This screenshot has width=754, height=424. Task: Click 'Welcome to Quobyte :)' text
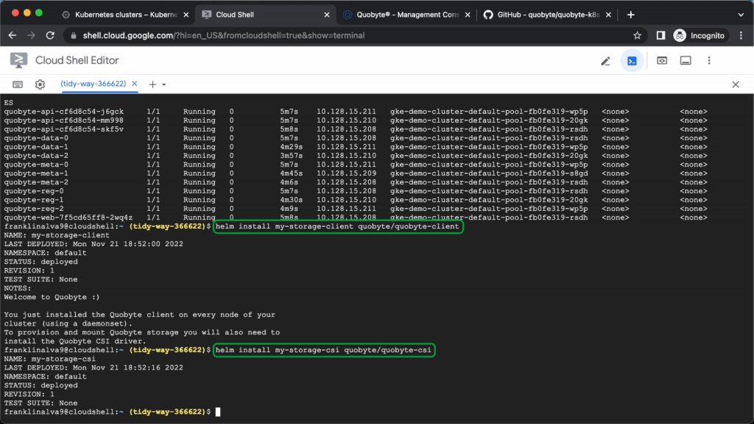[52, 298]
